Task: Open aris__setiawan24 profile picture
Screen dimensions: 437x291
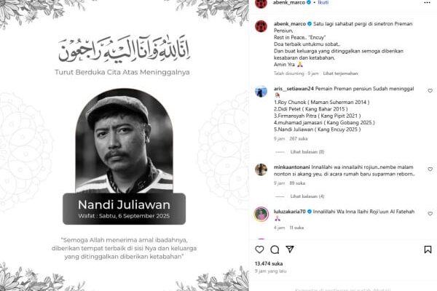Action: (x=261, y=92)
